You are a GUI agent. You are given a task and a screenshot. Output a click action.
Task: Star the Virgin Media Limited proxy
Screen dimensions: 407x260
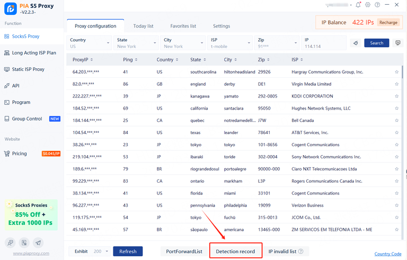coord(396,84)
